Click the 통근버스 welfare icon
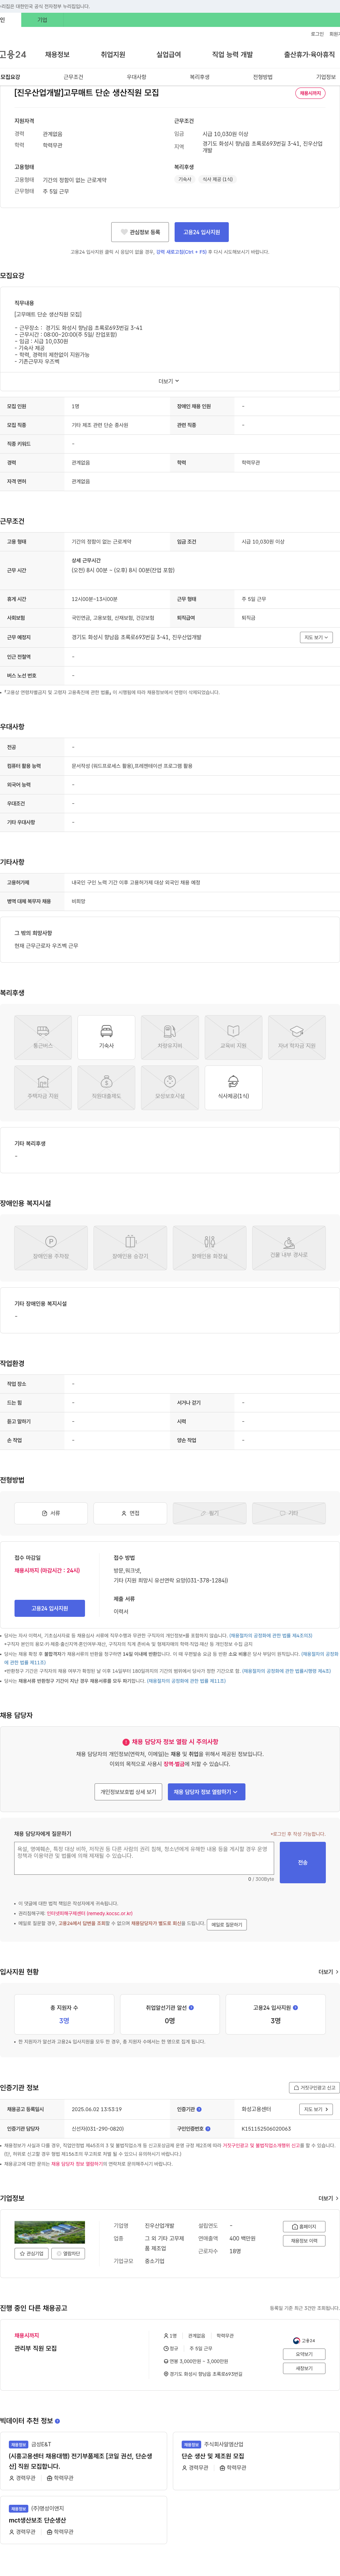Screen dimensions: 340x2576 (43, 1037)
